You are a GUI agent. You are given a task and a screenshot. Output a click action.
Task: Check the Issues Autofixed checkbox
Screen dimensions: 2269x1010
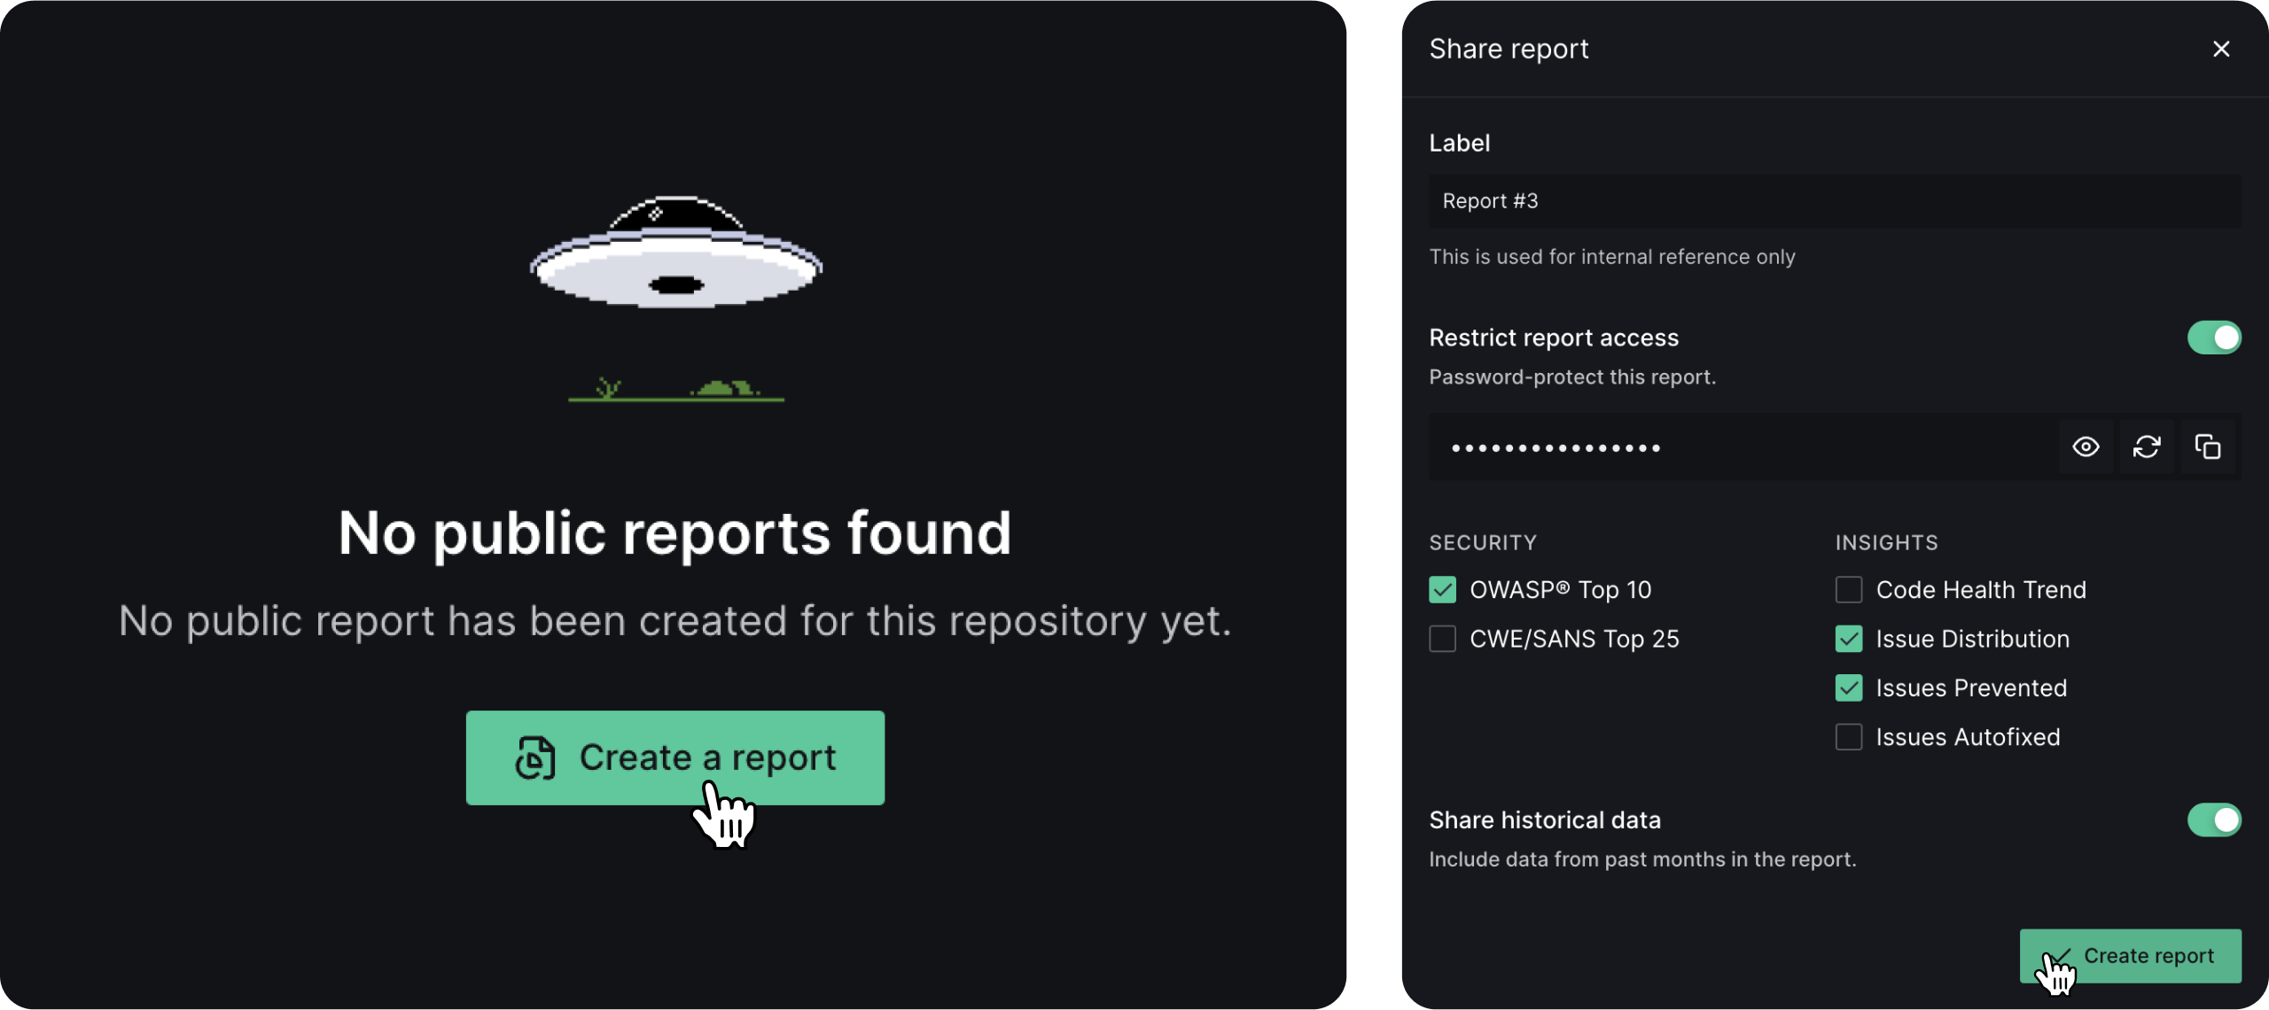click(1848, 737)
